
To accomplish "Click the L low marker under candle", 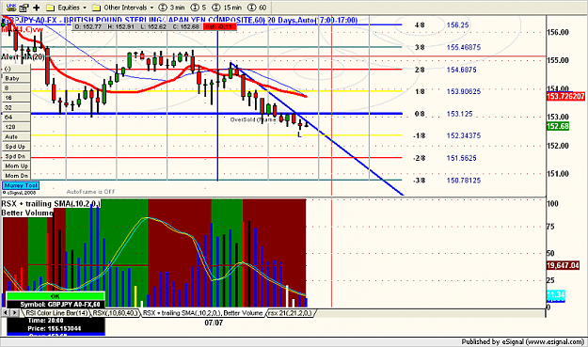I will coord(299,134).
